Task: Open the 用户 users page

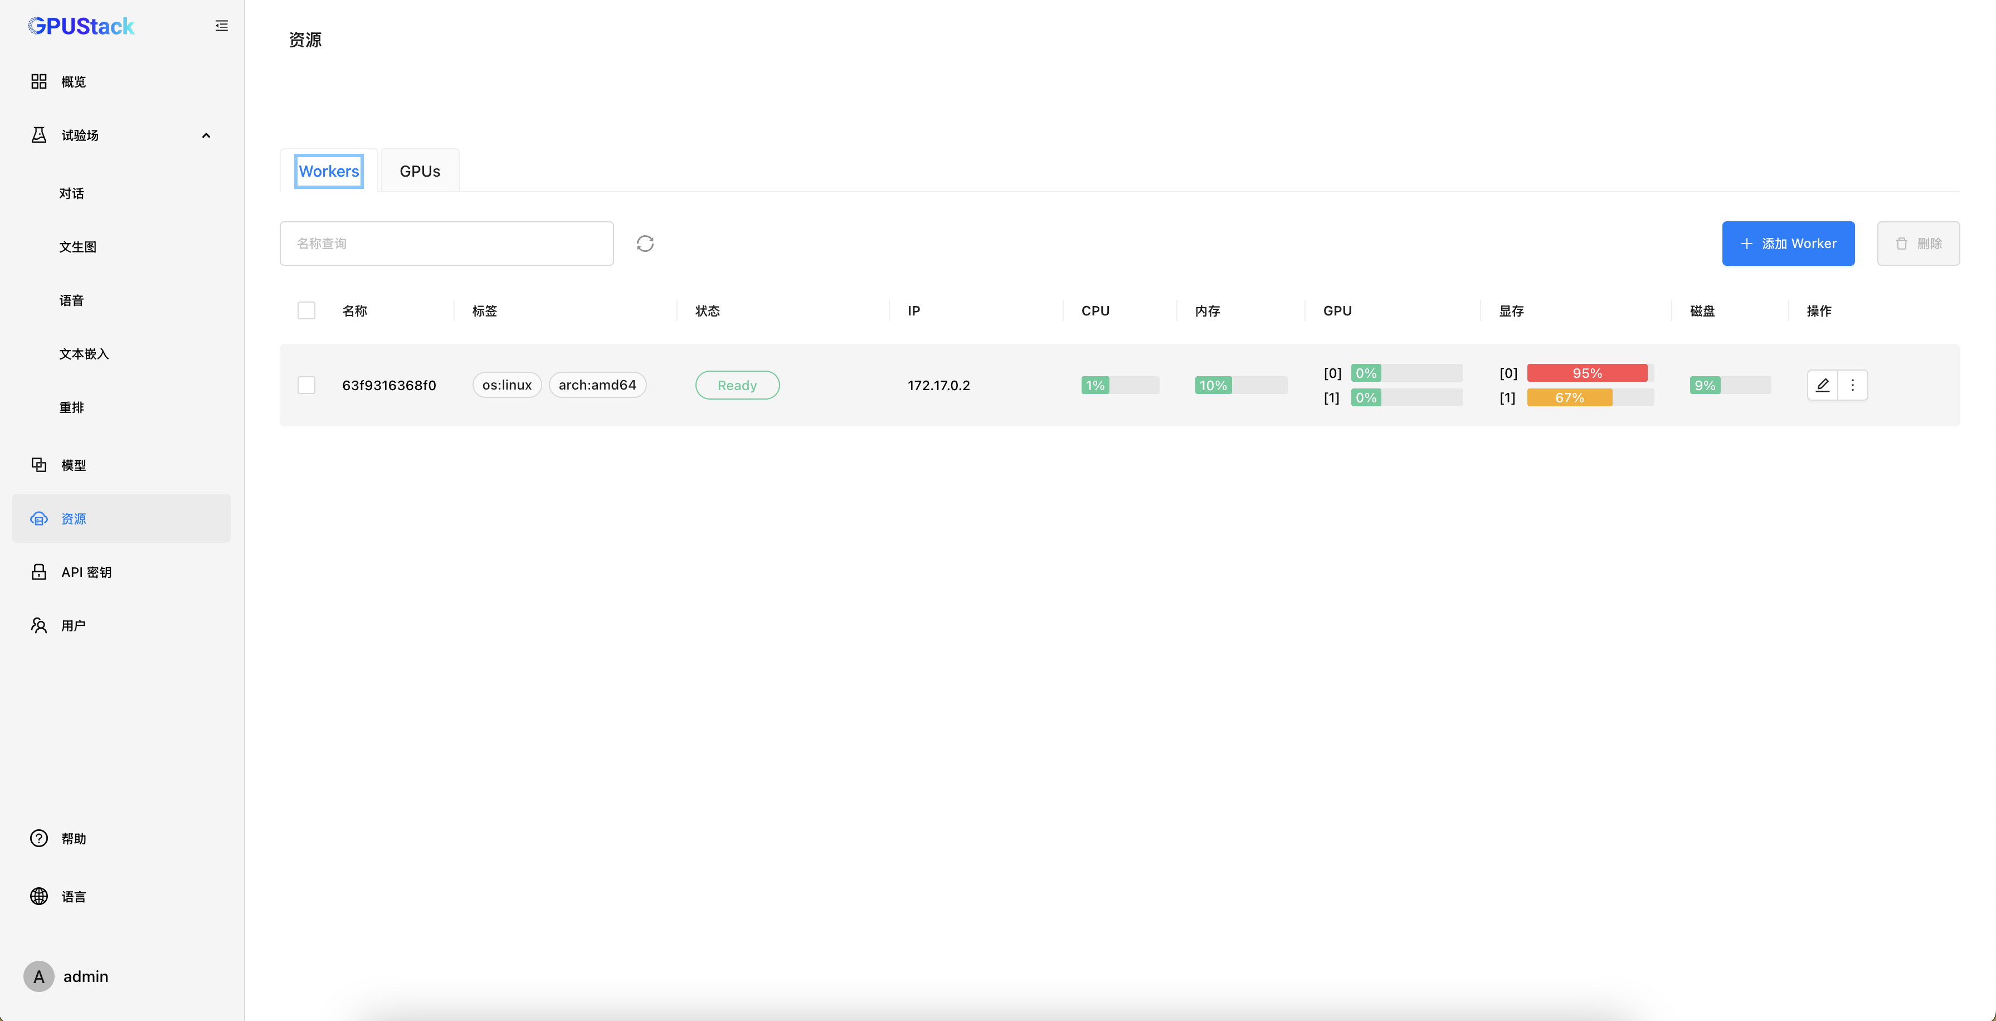Action: (x=74, y=626)
